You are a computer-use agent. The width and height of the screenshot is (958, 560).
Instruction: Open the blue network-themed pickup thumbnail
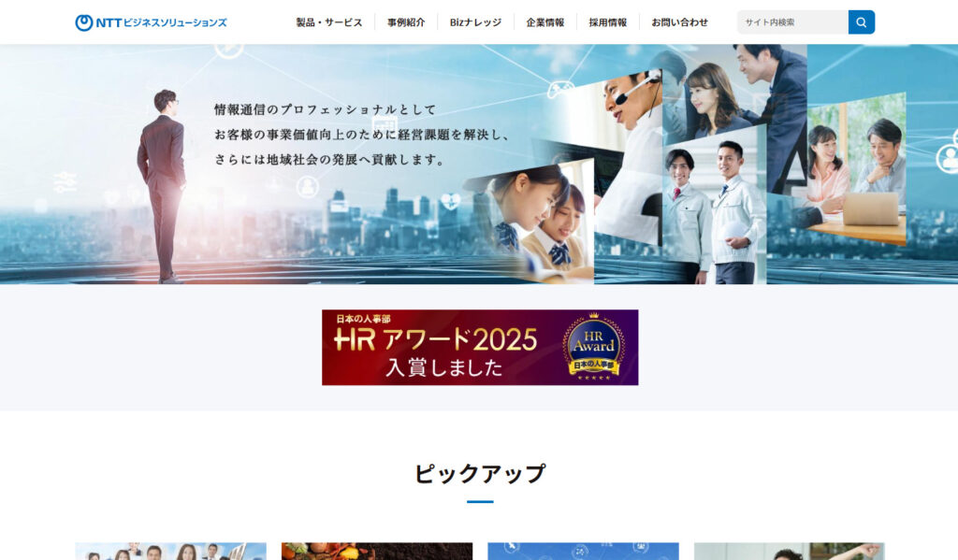point(582,552)
